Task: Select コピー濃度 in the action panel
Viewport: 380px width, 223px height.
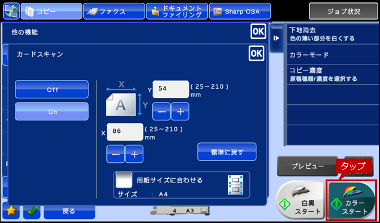Action: point(333,75)
